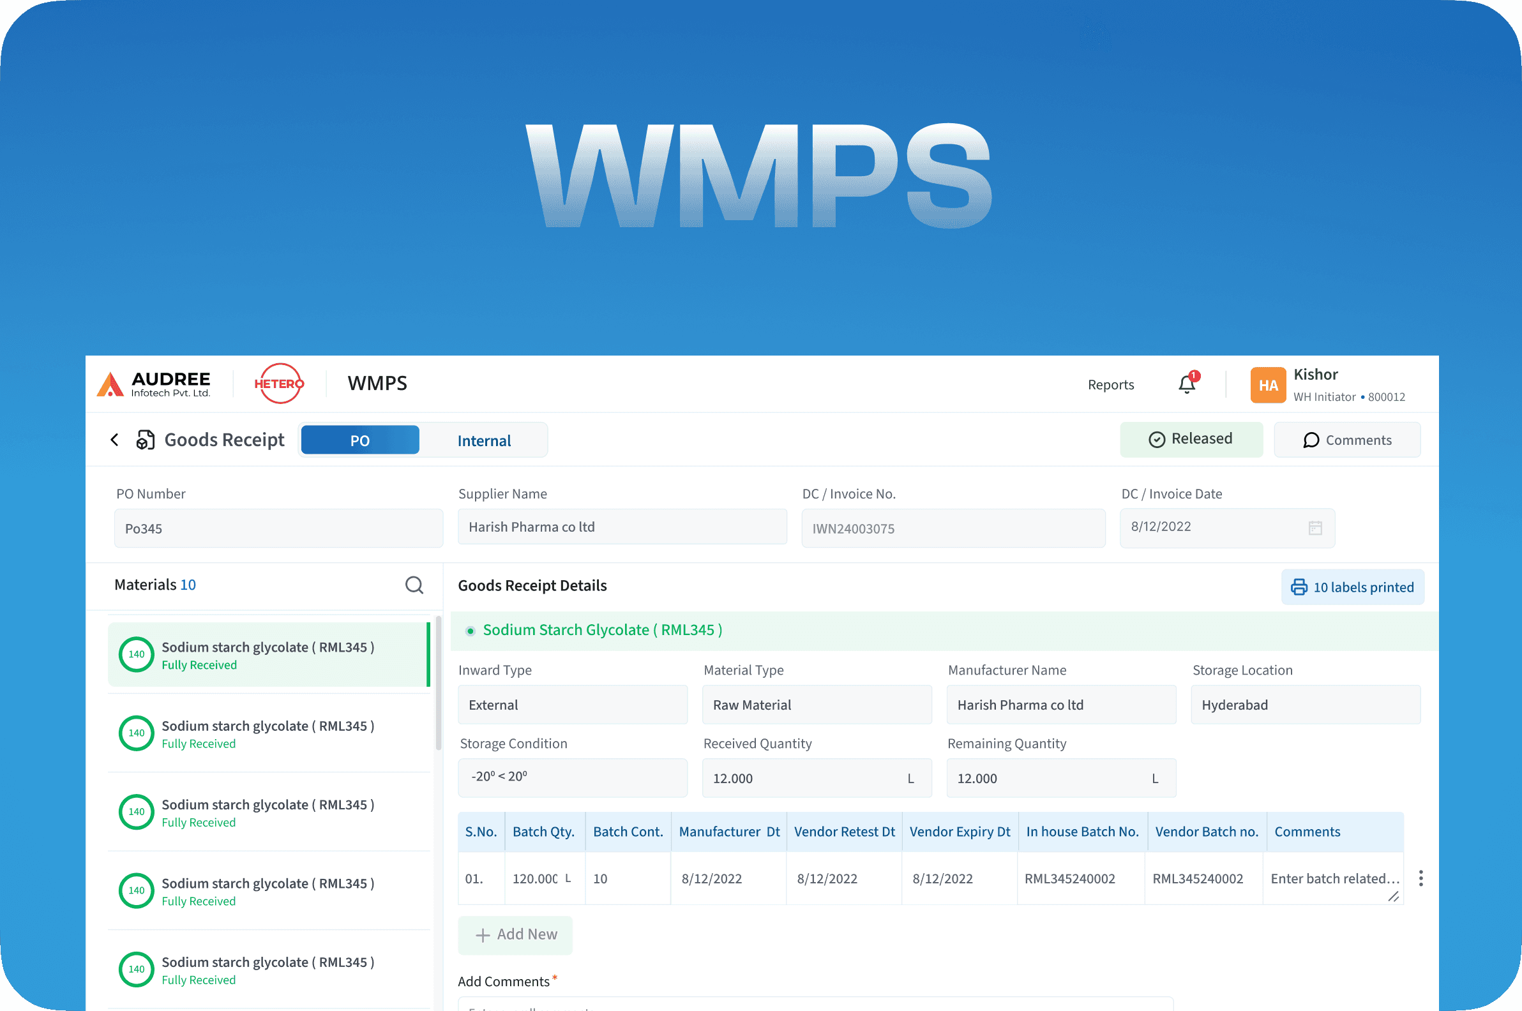The width and height of the screenshot is (1522, 1011).
Task: Click Add New batch row button
Action: click(515, 934)
